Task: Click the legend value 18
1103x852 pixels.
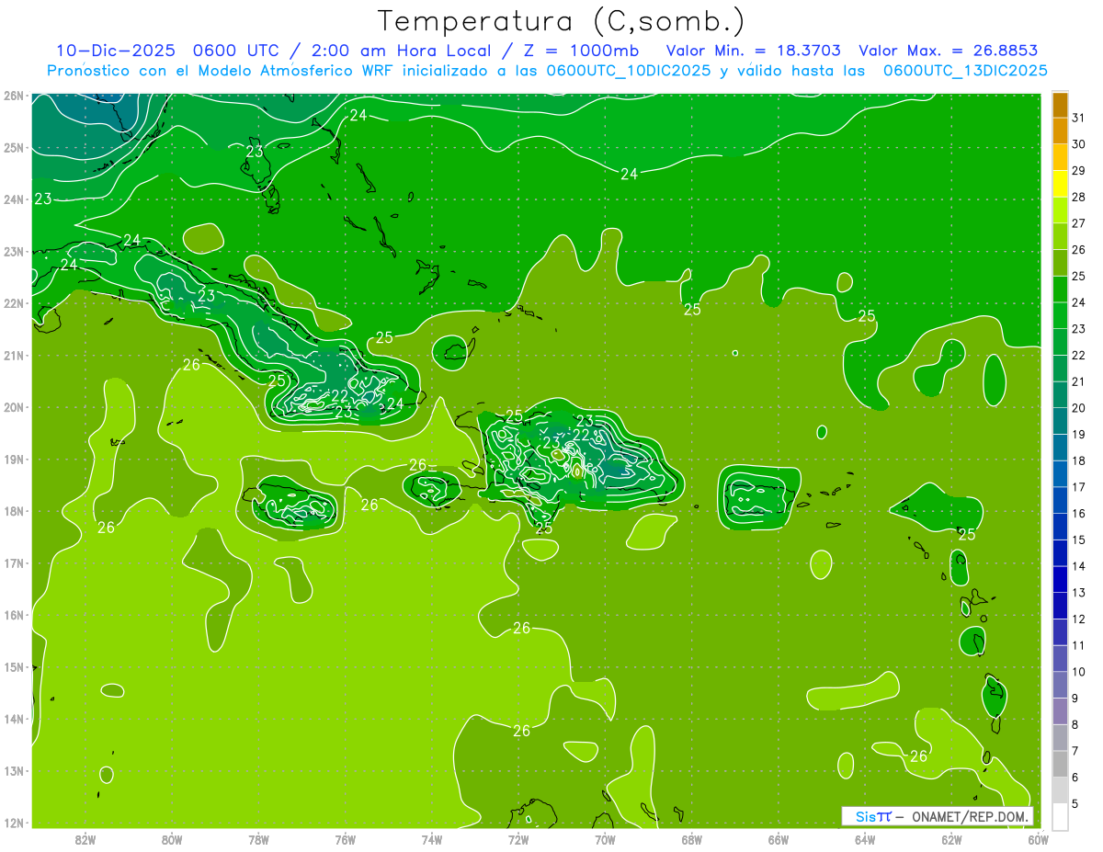Action: tap(1078, 460)
